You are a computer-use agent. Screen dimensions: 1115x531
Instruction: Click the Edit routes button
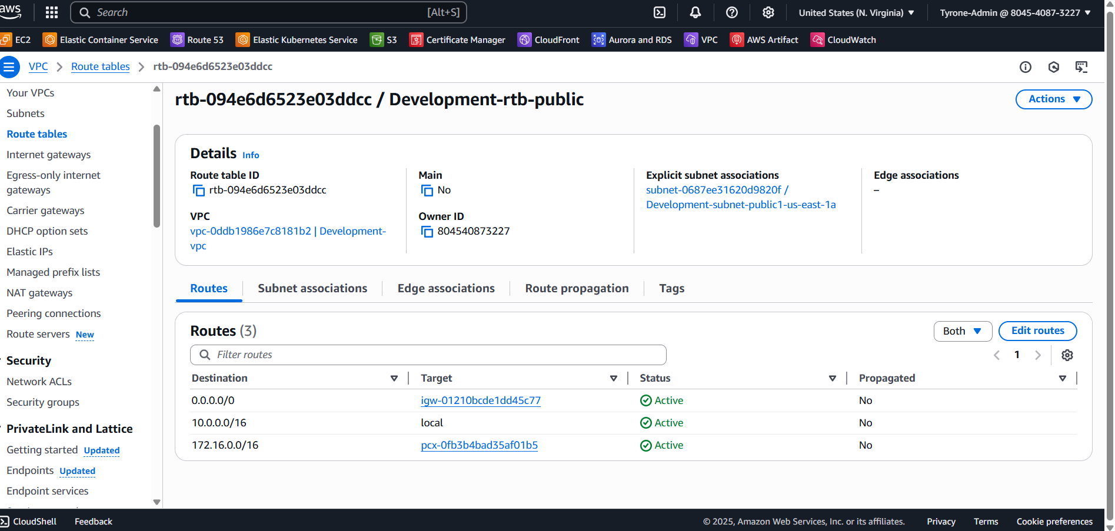[1037, 331]
